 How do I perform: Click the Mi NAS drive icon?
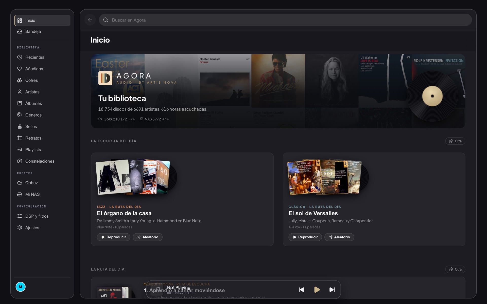pos(20,194)
